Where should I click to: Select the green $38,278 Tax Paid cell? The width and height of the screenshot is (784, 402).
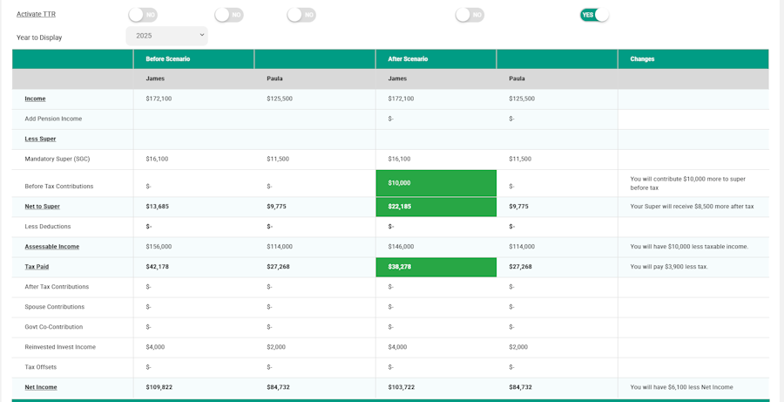click(x=436, y=268)
